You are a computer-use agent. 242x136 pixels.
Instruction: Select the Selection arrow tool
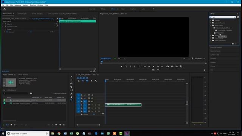(71, 77)
